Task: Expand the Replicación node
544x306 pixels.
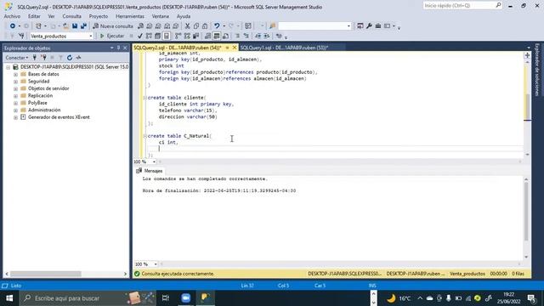Action: pos(15,96)
